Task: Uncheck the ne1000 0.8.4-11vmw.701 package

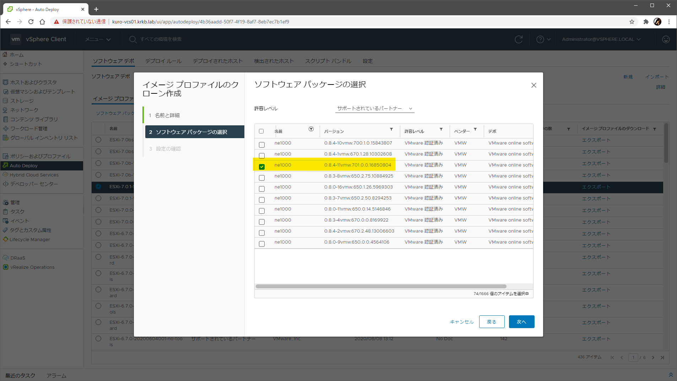Action: [262, 167]
